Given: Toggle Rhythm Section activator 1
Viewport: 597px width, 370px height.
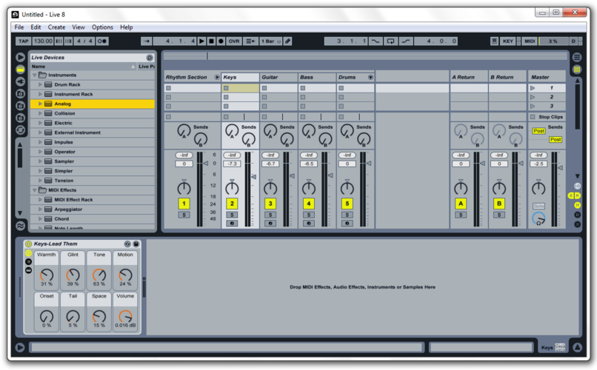Looking at the screenshot, I should click(184, 203).
